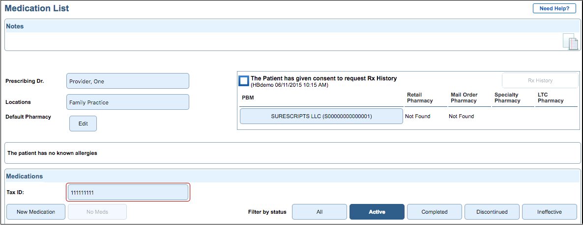Click into the Tax ID input field
Image resolution: width=583 pixels, height=225 pixels.
tap(127, 193)
